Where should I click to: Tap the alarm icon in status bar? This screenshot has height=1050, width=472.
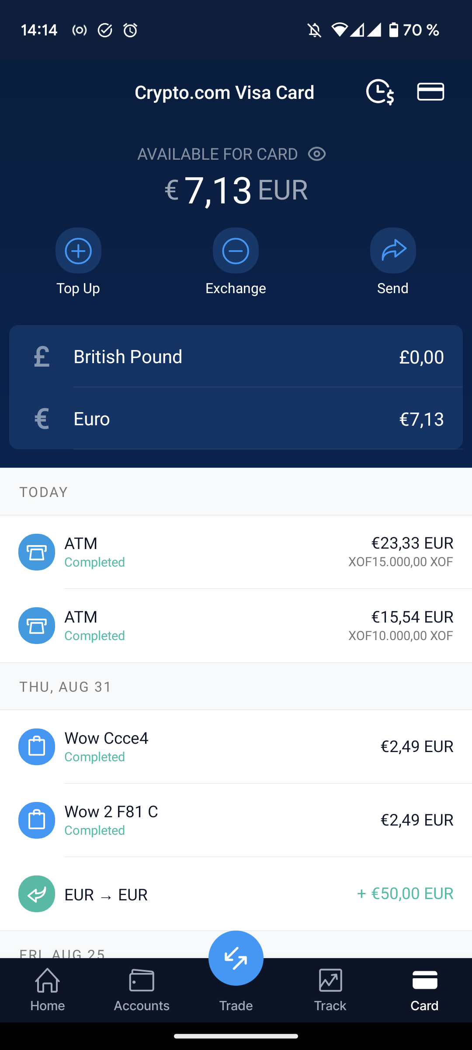(x=130, y=30)
